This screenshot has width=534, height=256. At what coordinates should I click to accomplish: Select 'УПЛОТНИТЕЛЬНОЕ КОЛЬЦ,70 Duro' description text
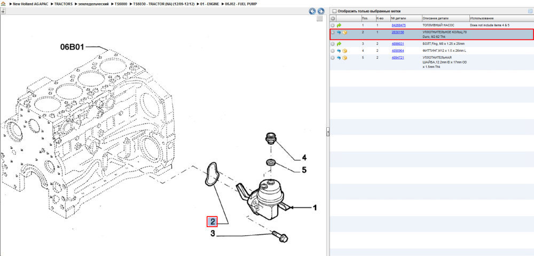tap(444, 34)
